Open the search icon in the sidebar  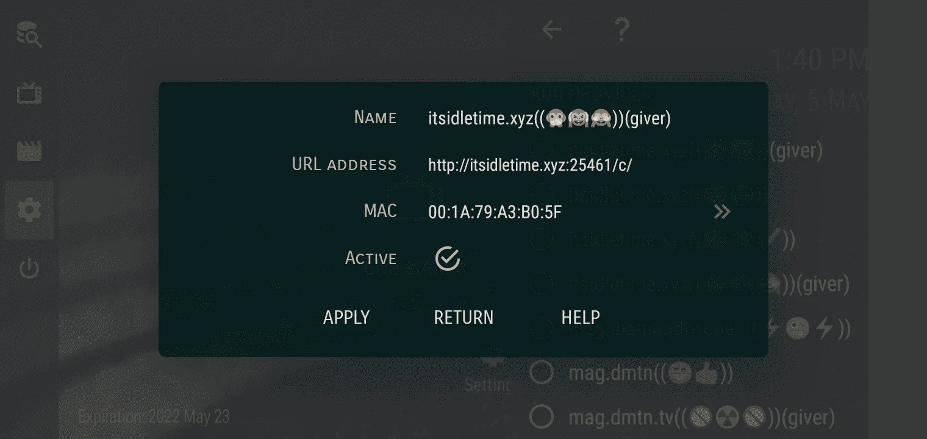point(29,35)
